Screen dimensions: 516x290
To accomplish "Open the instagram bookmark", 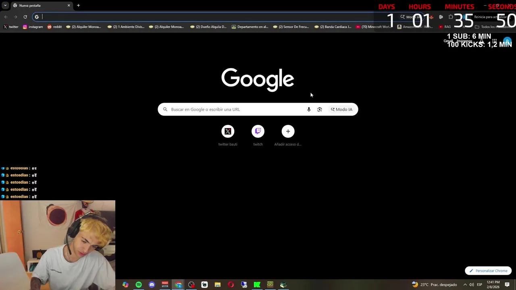I will point(33,27).
